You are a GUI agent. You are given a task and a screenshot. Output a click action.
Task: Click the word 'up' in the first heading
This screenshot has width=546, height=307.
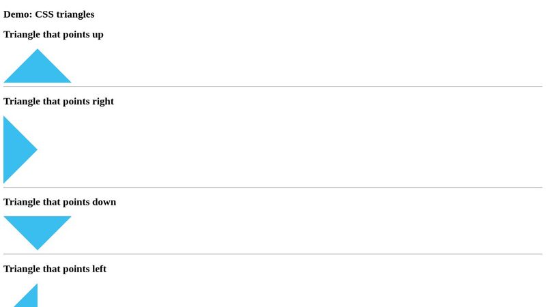[x=97, y=35]
